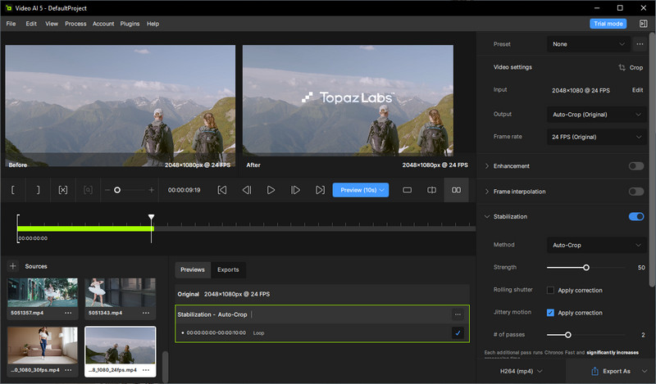Step back one frame
The image size is (656, 384).
click(x=247, y=190)
